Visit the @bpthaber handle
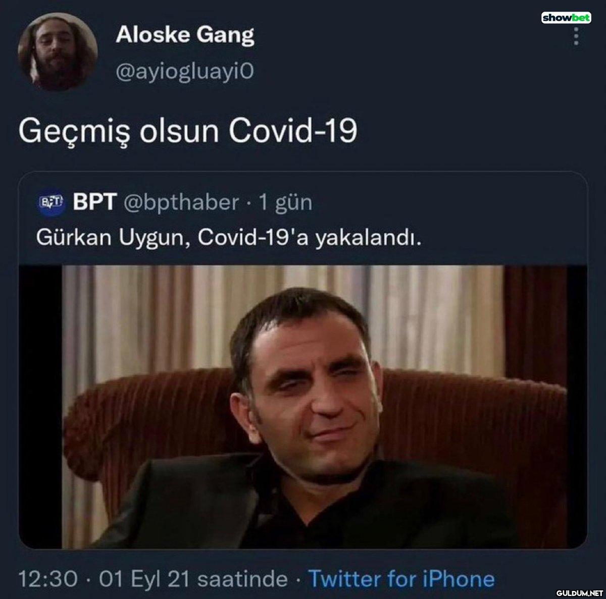This screenshot has height=599, width=606. pos(181,202)
